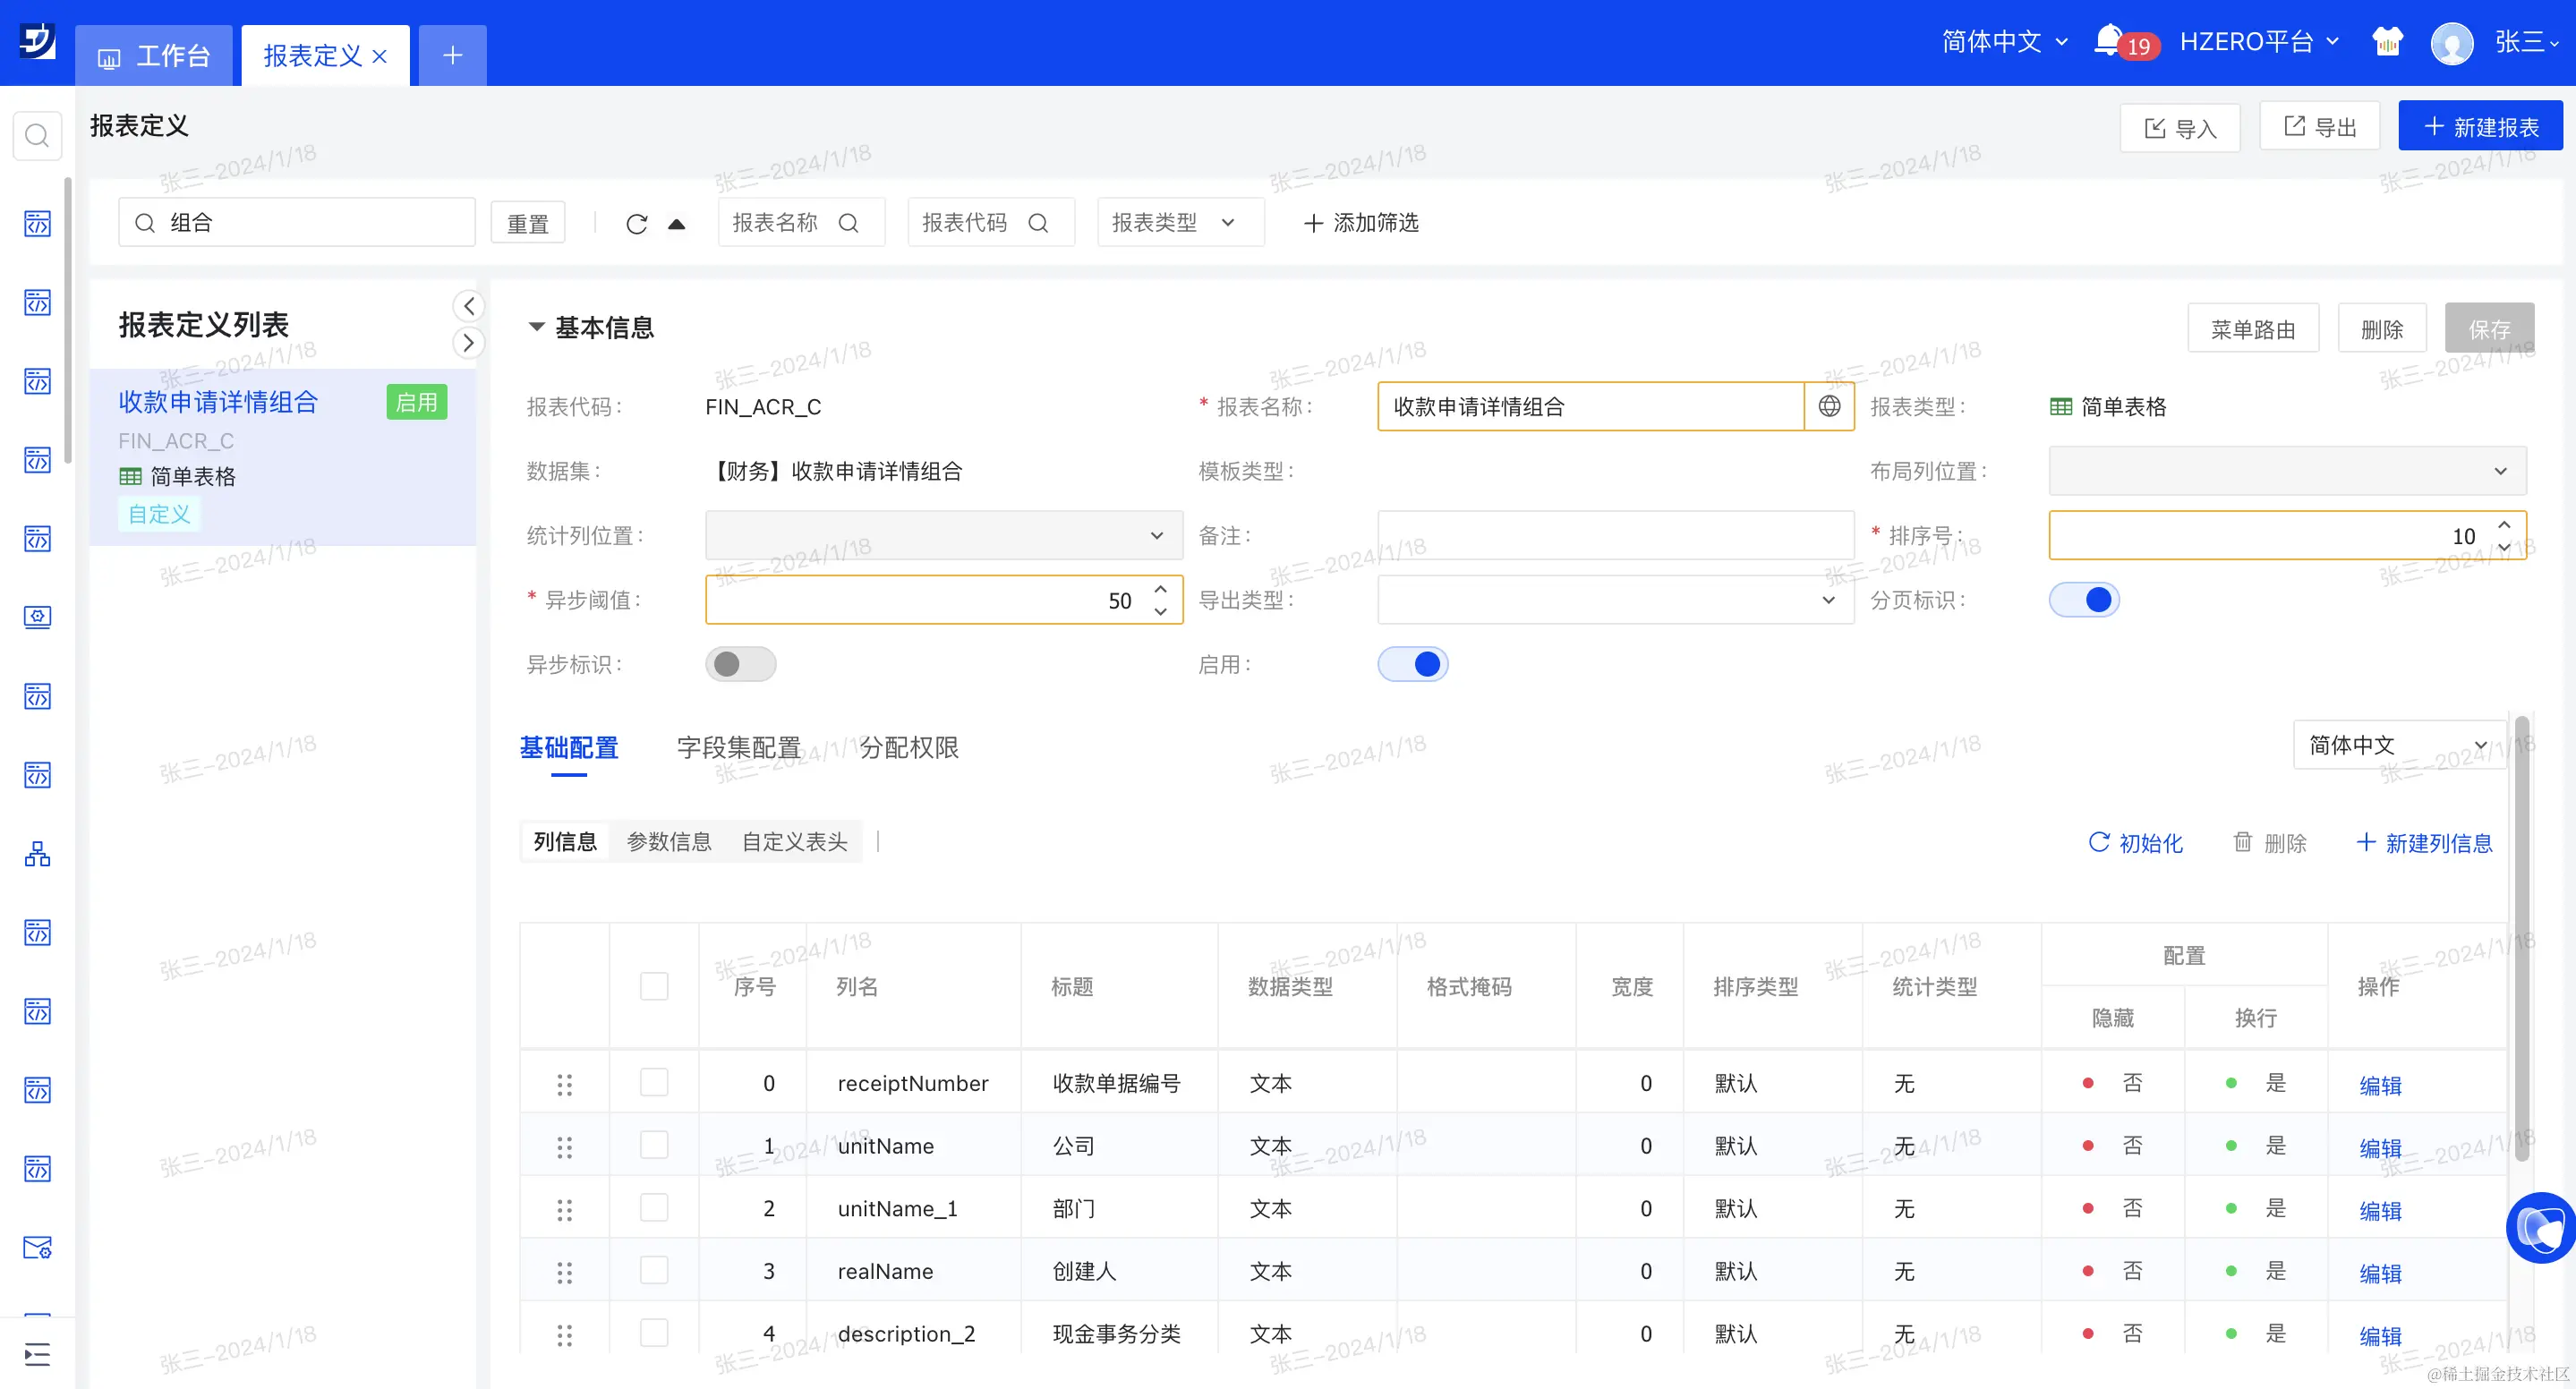Click the 新建报表 button
Screen dimensions: 2576x1389
2480,127
